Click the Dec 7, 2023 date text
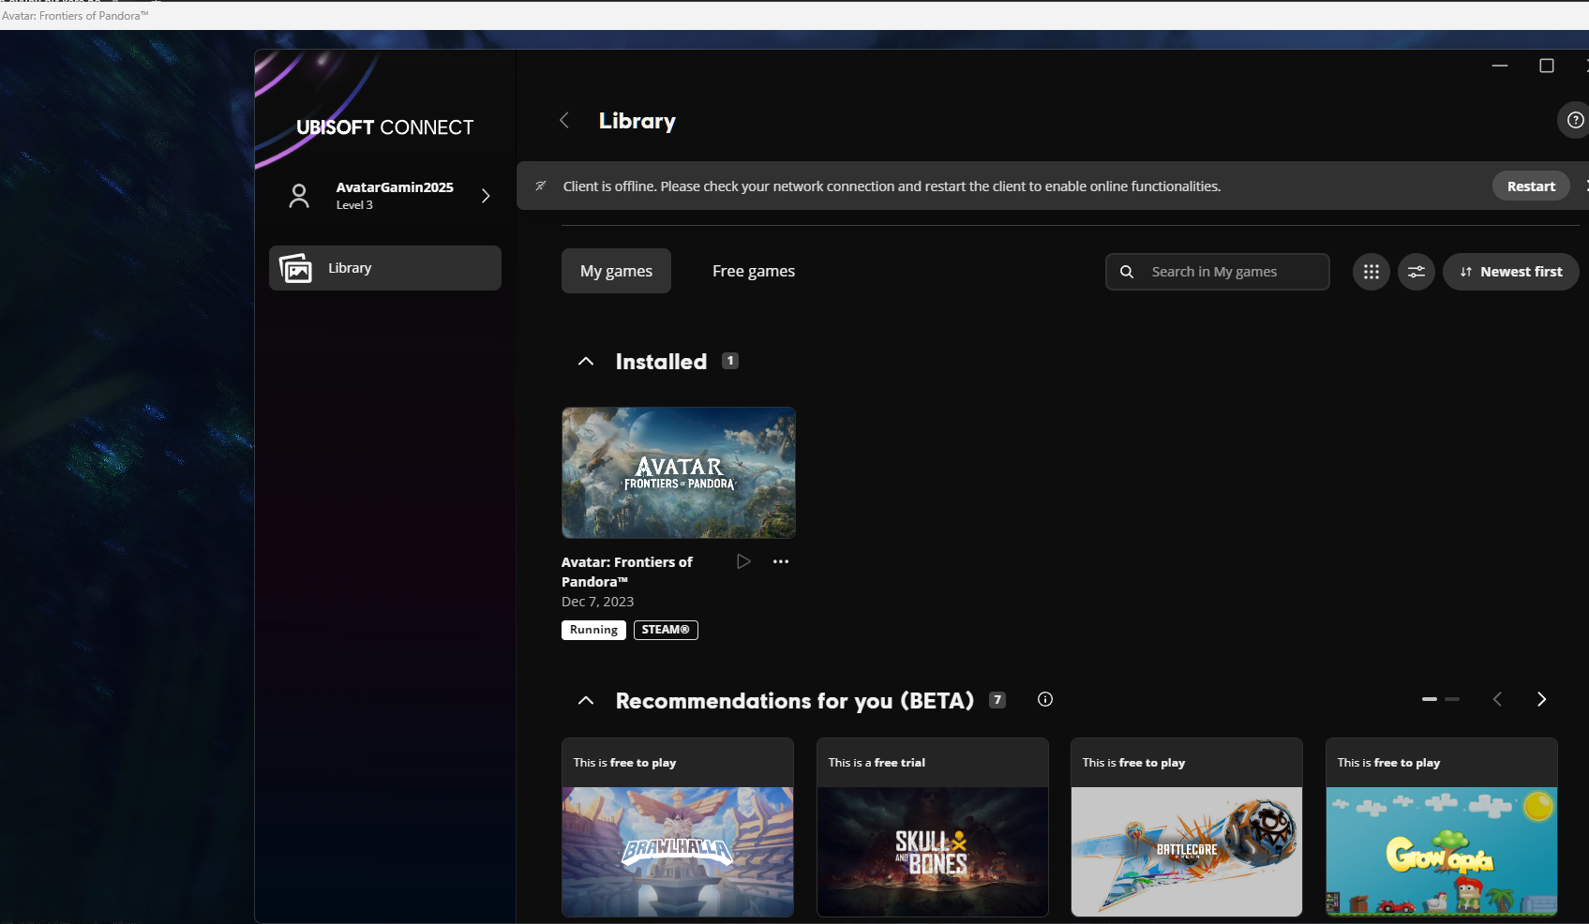Image resolution: width=1589 pixels, height=924 pixels. (x=597, y=602)
